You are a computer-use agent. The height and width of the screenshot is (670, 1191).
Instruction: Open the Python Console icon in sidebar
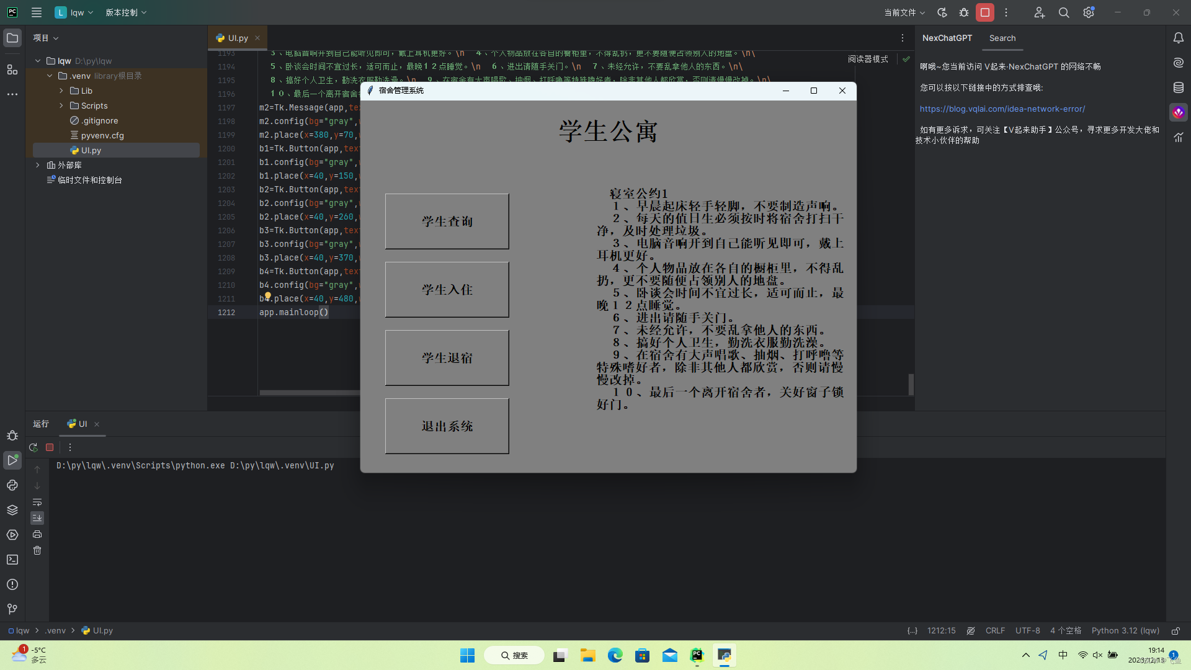pyautogui.click(x=12, y=485)
